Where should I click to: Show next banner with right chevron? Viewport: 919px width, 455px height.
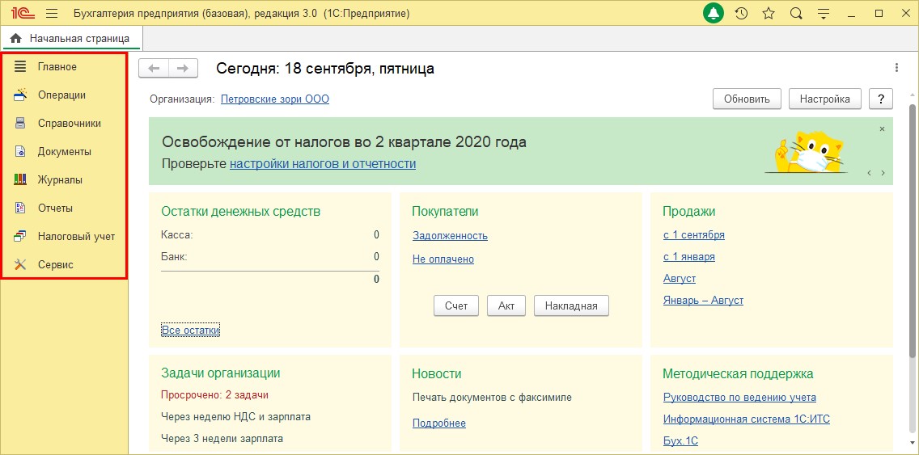883,173
